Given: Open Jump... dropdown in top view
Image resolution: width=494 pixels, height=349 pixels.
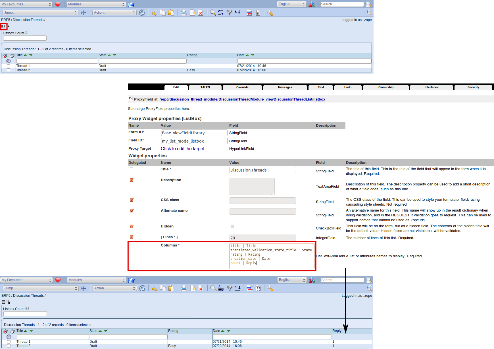Looking at the screenshot, I should pyautogui.click(x=40, y=12).
